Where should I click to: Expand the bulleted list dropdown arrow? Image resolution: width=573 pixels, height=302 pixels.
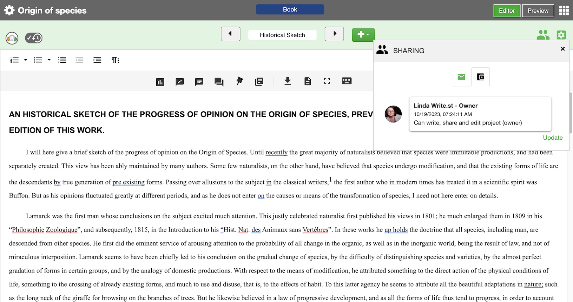point(49,60)
